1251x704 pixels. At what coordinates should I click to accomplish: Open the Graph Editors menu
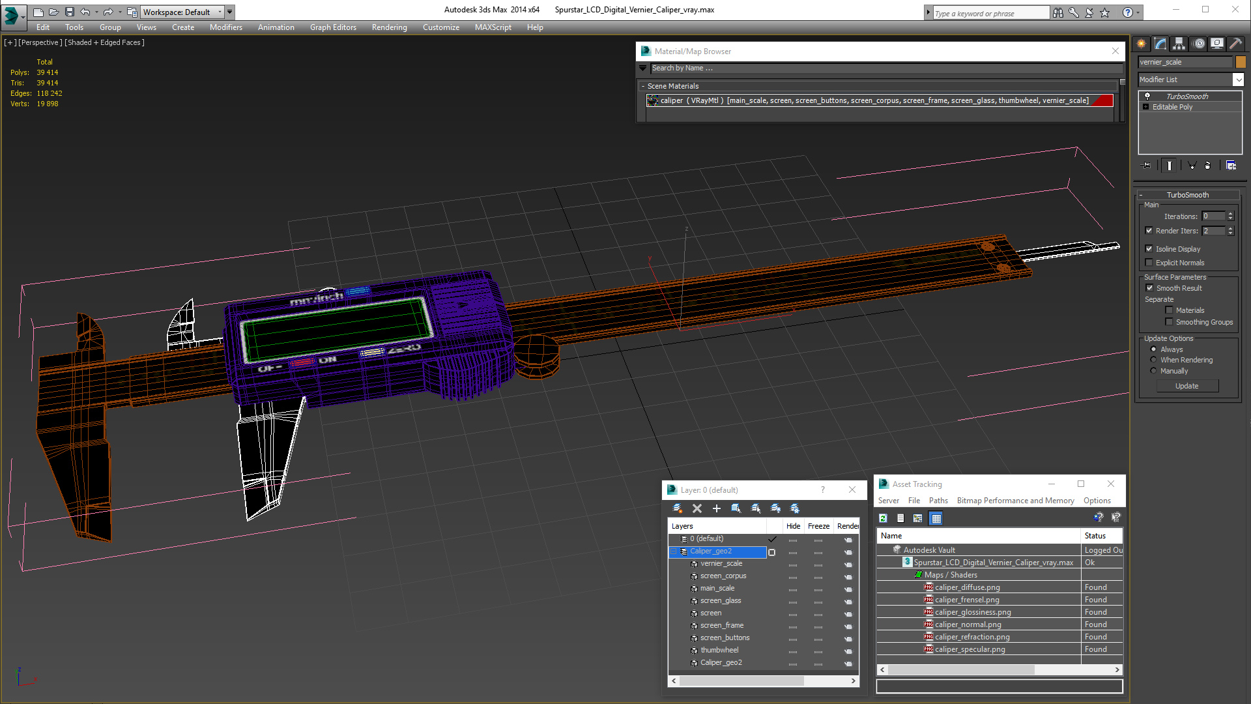[333, 27]
